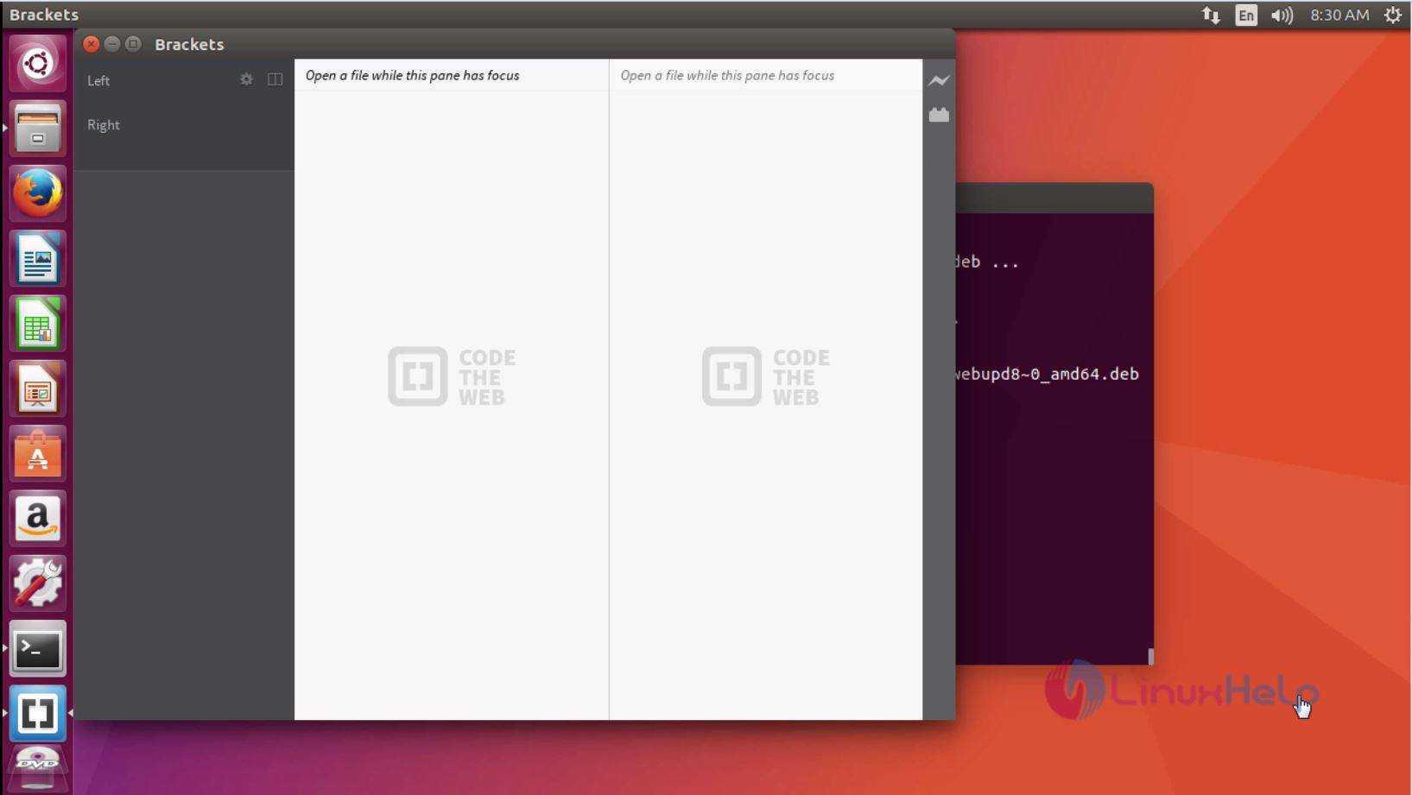Open the Extension Manager brick icon

(939, 115)
